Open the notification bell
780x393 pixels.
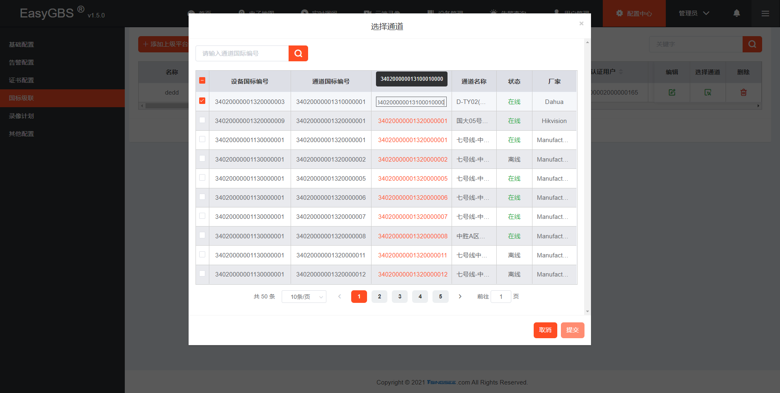pos(737,13)
